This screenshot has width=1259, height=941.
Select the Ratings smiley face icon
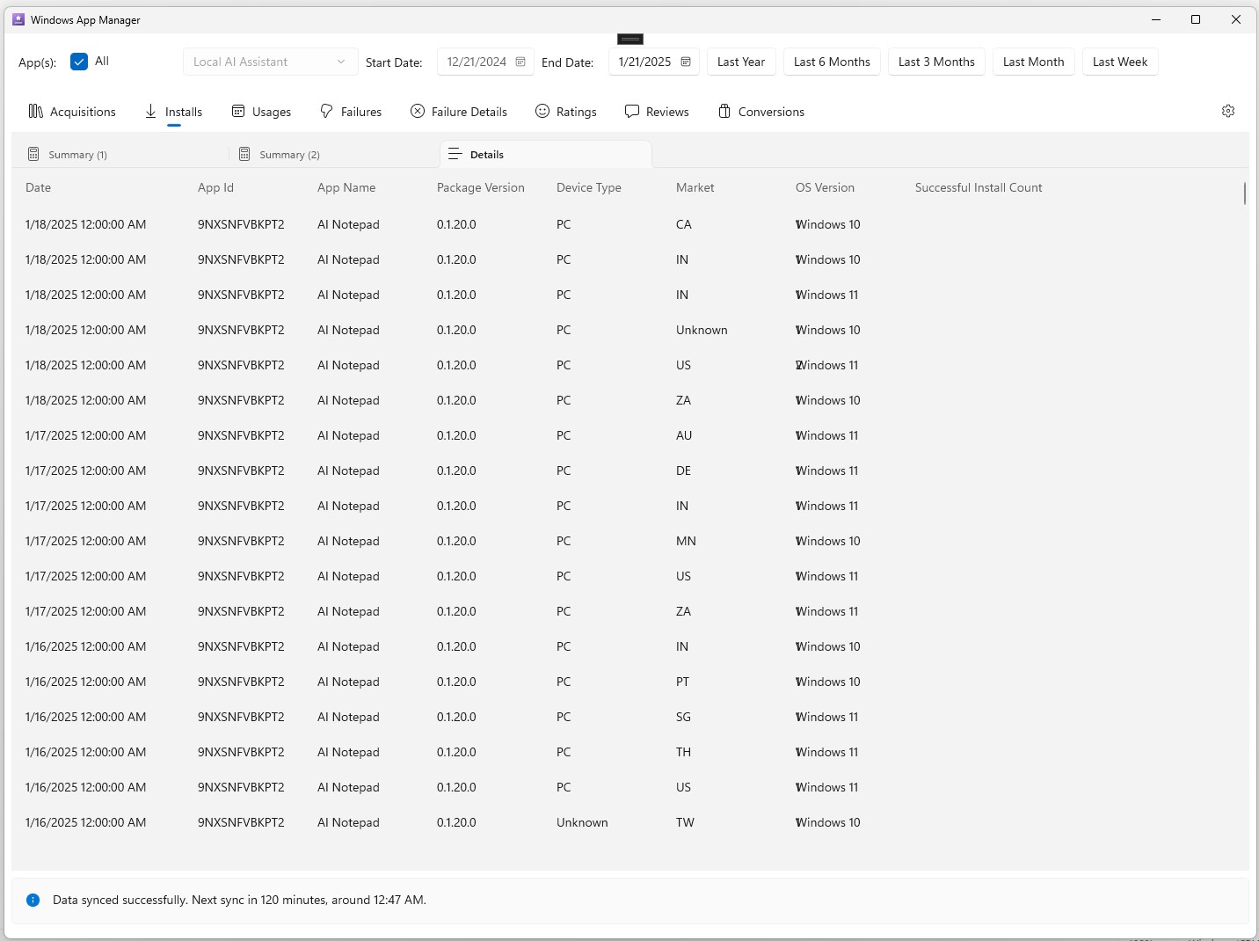(x=542, y=111)
